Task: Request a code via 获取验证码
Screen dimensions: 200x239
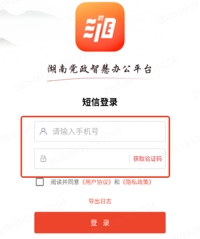Action: point(147,159)
